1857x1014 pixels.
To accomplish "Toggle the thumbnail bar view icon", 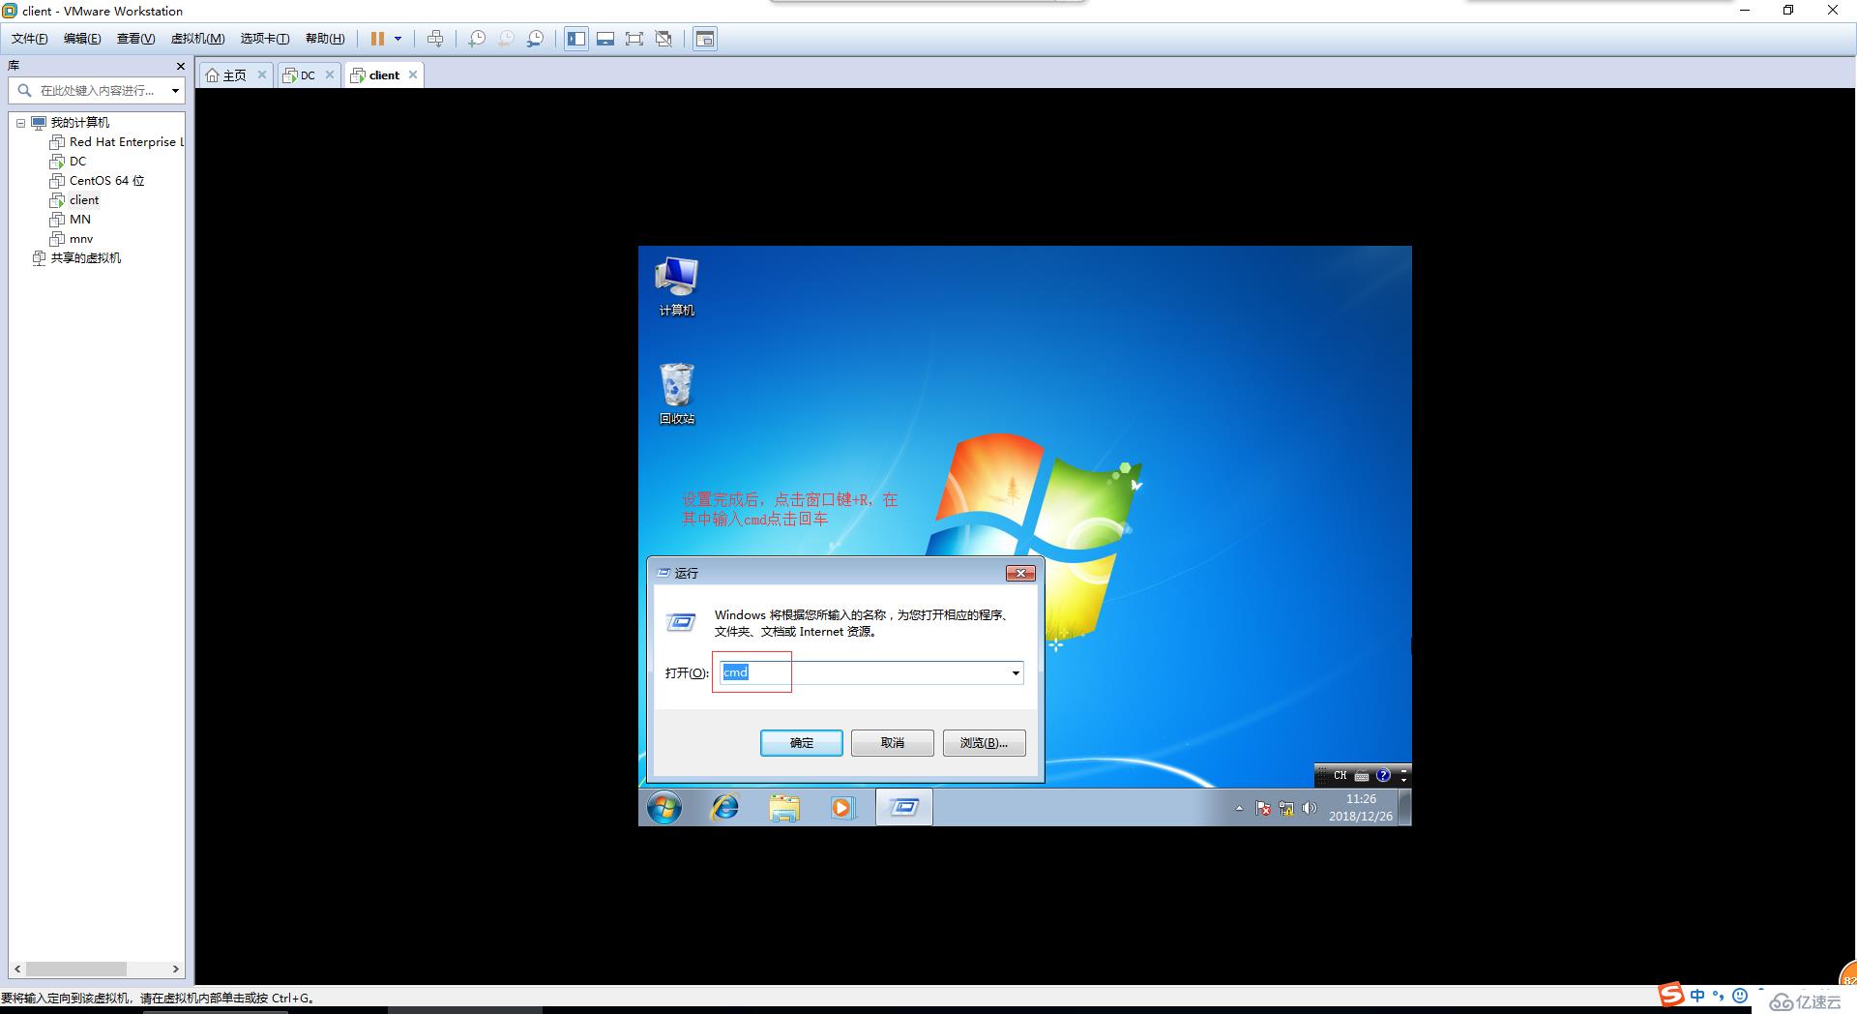I will (x=605, y=39).
